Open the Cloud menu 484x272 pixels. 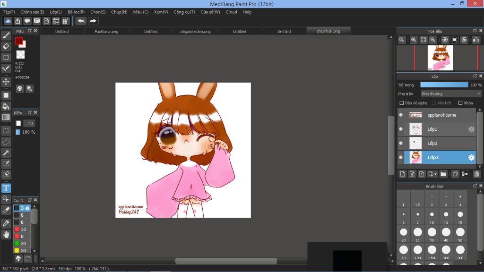[231, 12]
